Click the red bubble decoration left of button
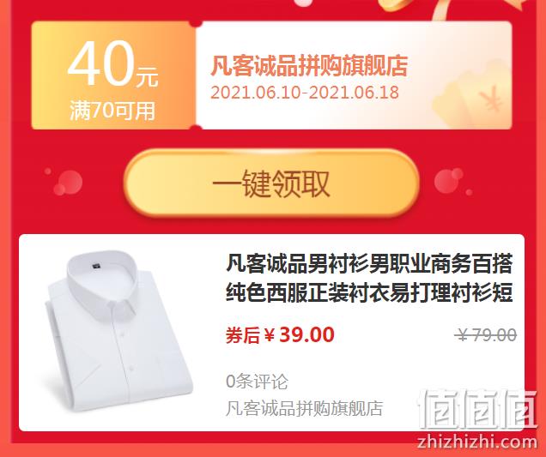This screenshot has width=546, height=457. [64, 182]
